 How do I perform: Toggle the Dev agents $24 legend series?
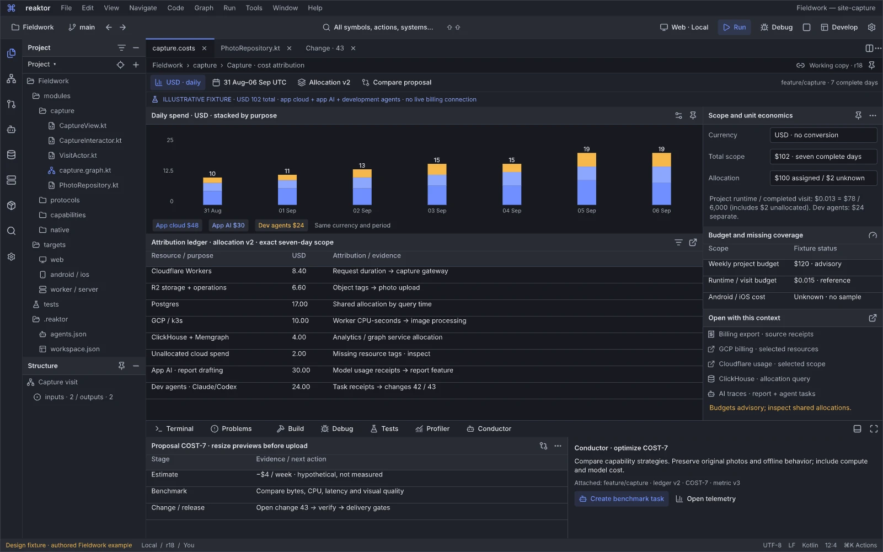point(281,225)
